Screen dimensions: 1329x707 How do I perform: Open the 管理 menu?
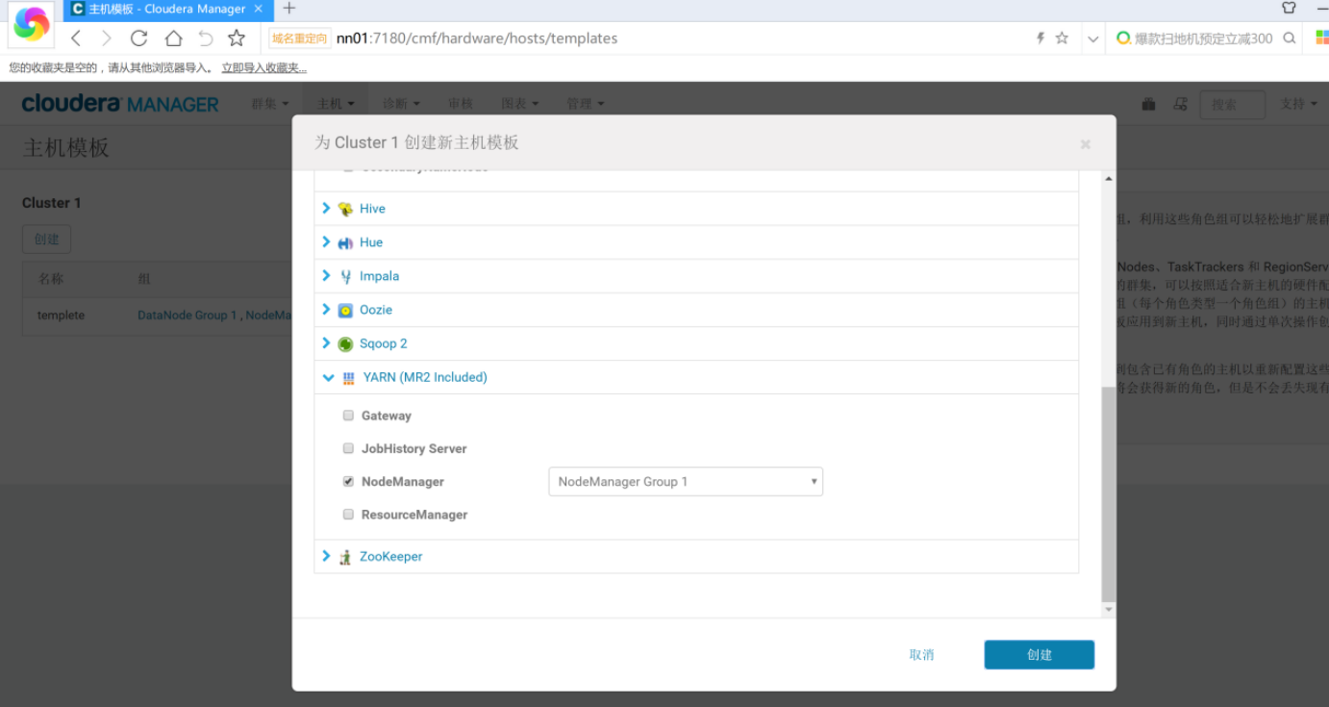point(586,104)
